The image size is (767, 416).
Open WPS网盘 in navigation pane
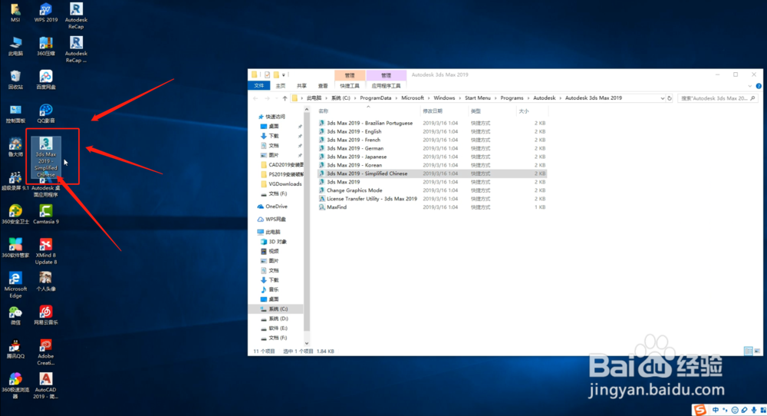tap(275, 220)
